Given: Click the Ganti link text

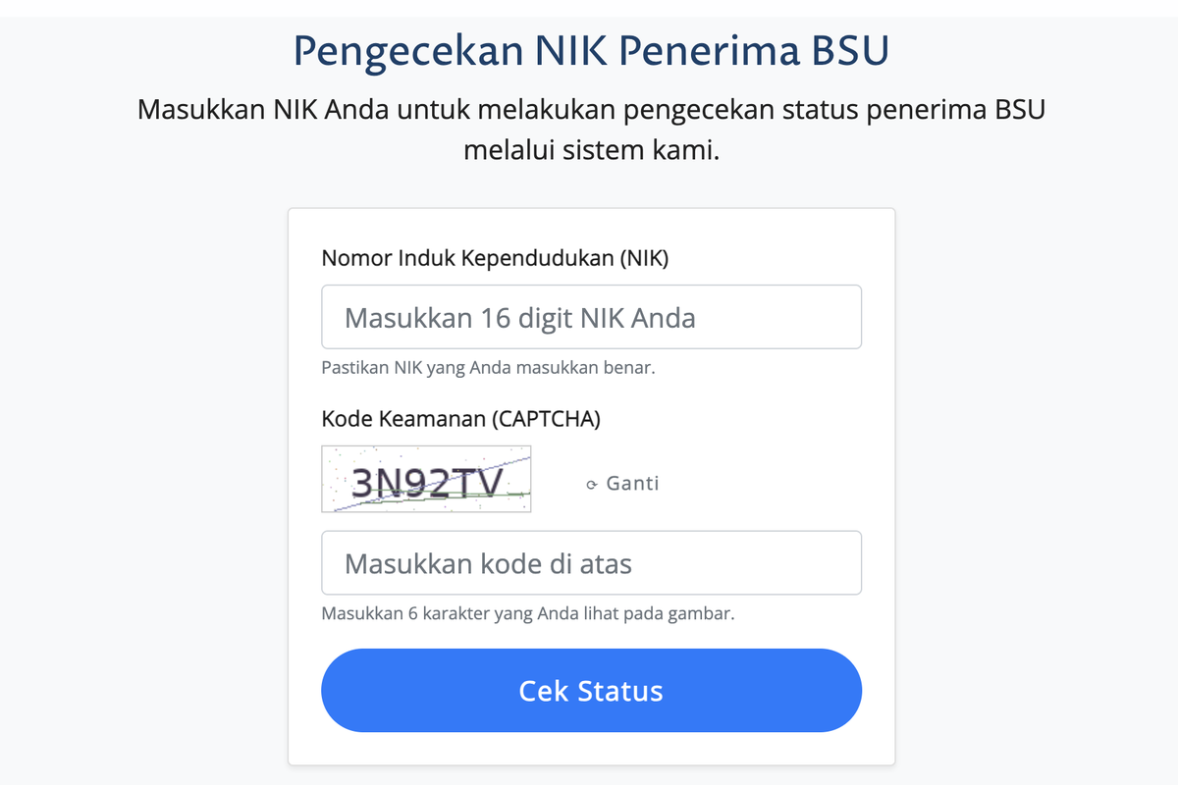Looking at the screenshot, I should point(632,483).
